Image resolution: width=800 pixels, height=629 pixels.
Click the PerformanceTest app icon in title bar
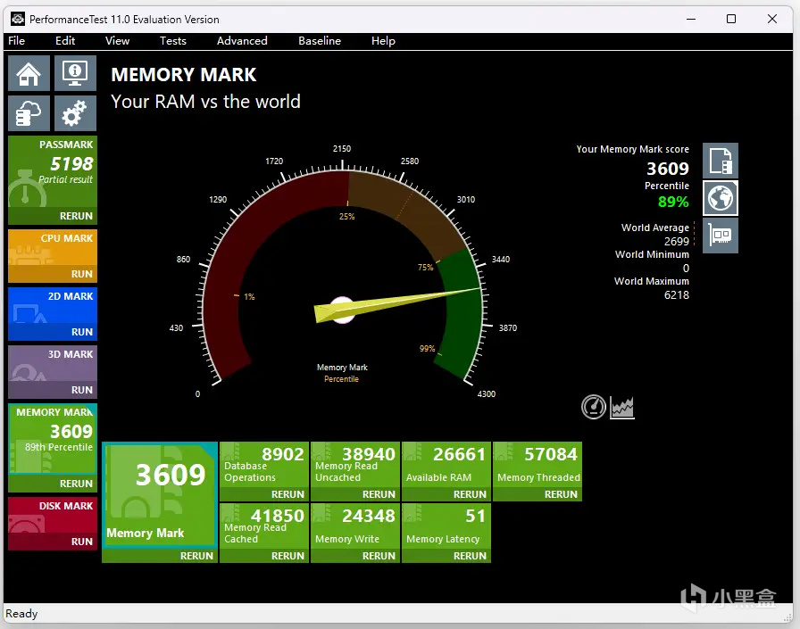[x=18, y=19]
